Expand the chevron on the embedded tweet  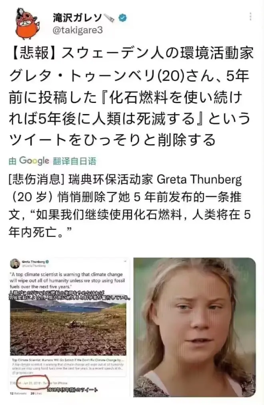click(125, 261)
